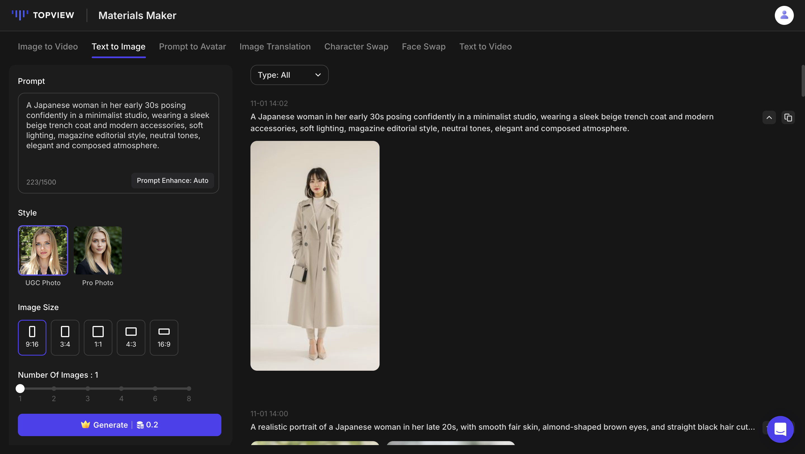Screen dimensions: 805x454
Task: Select the Pro Photo style
Action: coord(98,250)
